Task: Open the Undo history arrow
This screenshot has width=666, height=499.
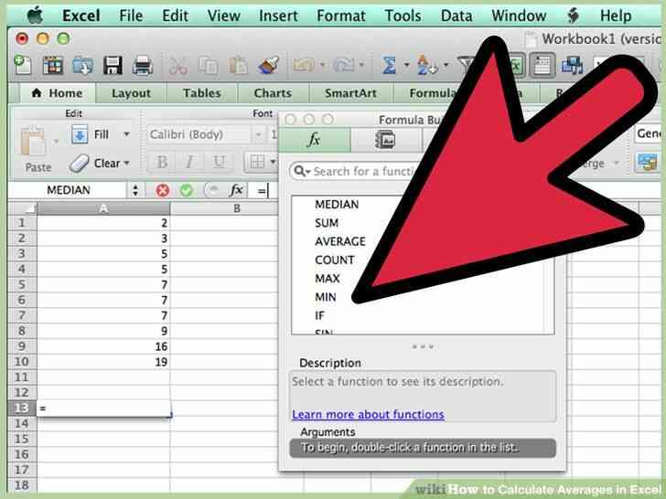Action: [322, 65]
